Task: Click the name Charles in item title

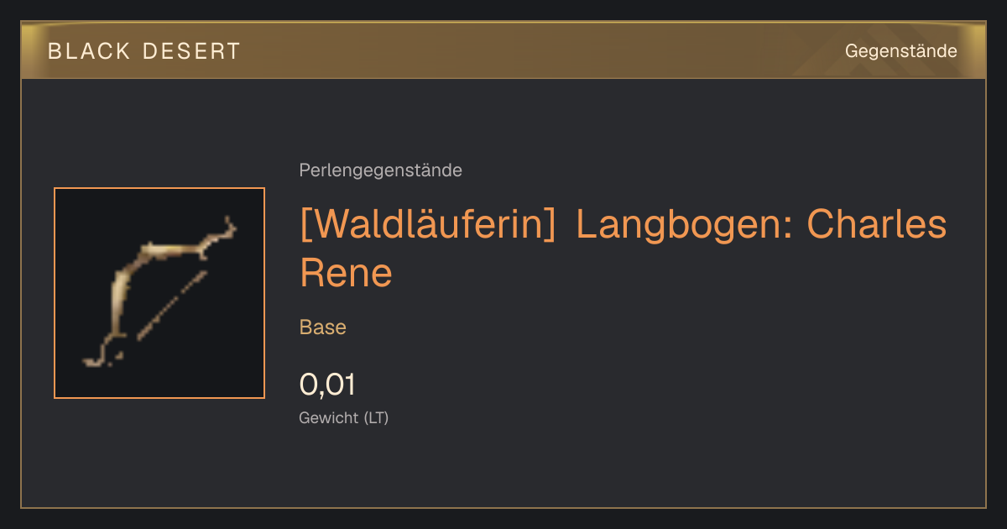Action: pos(877,225)
